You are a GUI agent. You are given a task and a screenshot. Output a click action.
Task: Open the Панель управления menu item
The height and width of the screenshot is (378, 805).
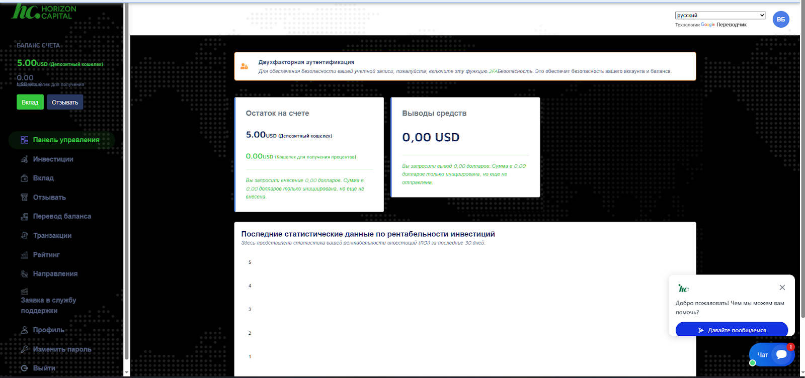pos(66,140)
